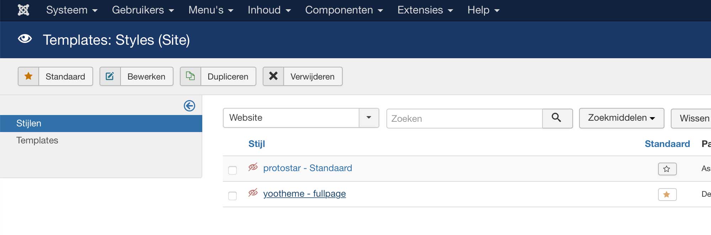Open the Website dropdown selector
The height and width of the screenshot is (235, 711).
(301, 118)
